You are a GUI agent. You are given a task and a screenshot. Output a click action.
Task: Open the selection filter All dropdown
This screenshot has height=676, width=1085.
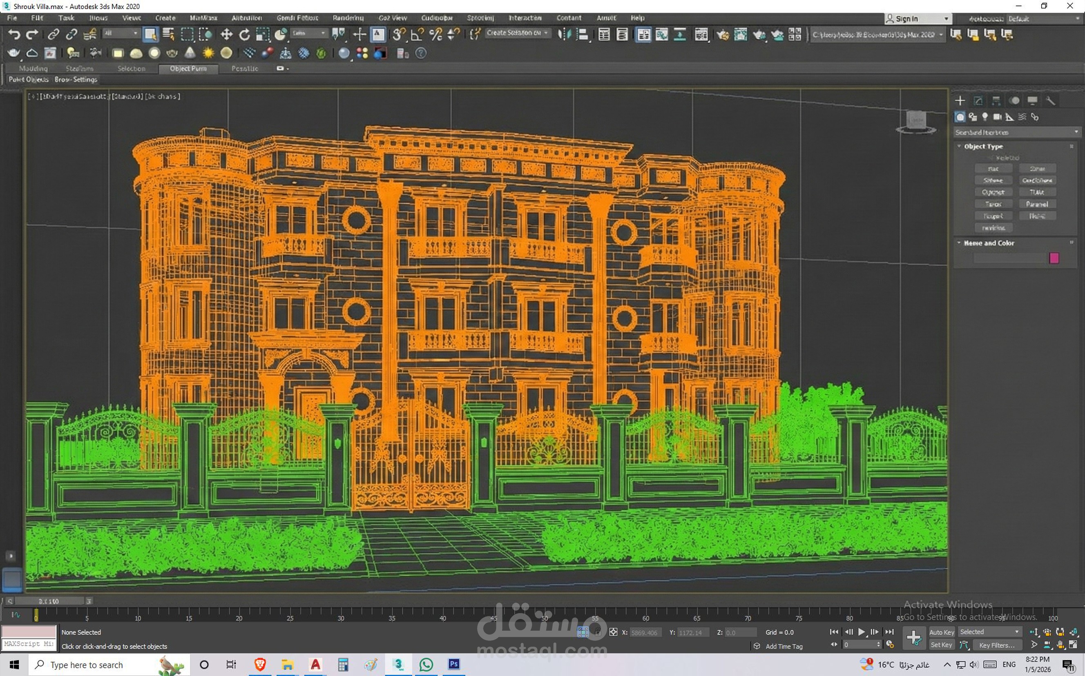[x=121, y=33]
